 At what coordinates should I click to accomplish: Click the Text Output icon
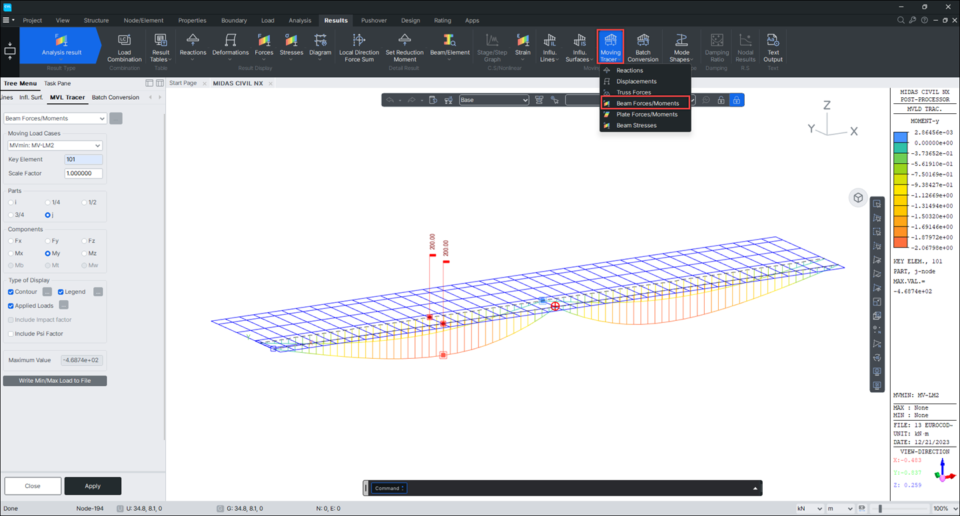coord(773,47)
